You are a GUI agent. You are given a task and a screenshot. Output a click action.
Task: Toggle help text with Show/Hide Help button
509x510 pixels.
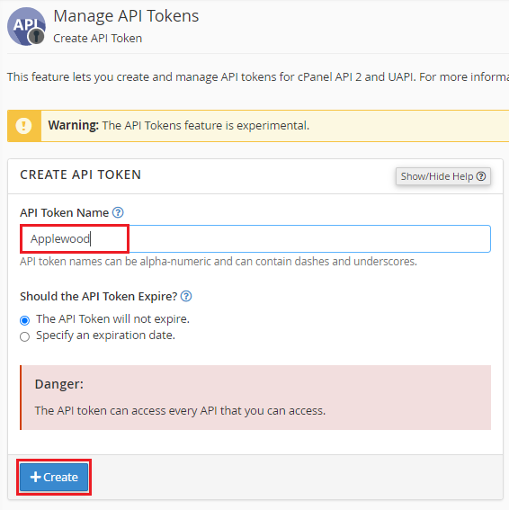click(x=443, y=176)
